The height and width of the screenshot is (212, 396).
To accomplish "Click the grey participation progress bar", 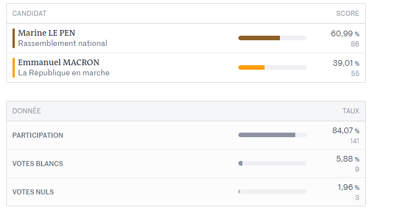I will click(x=272, y=135).
